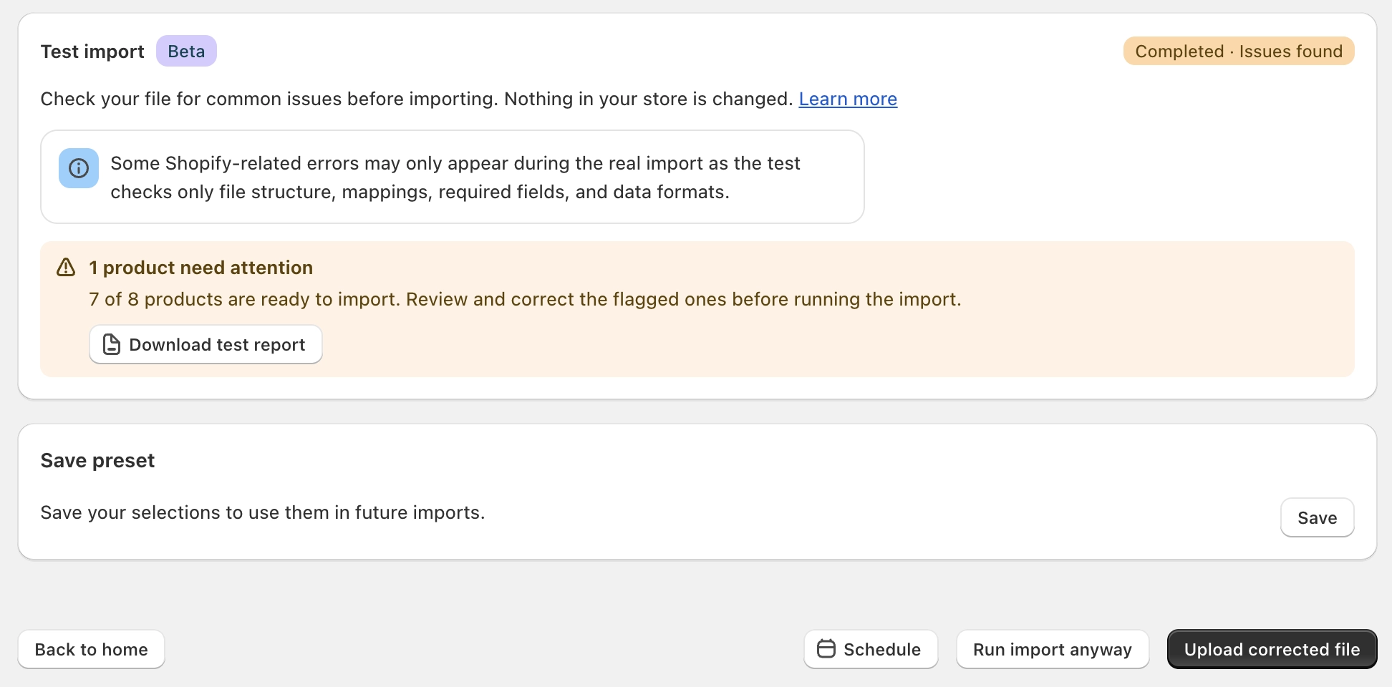
Task: Schedule the import
Action: click(871, 649)
